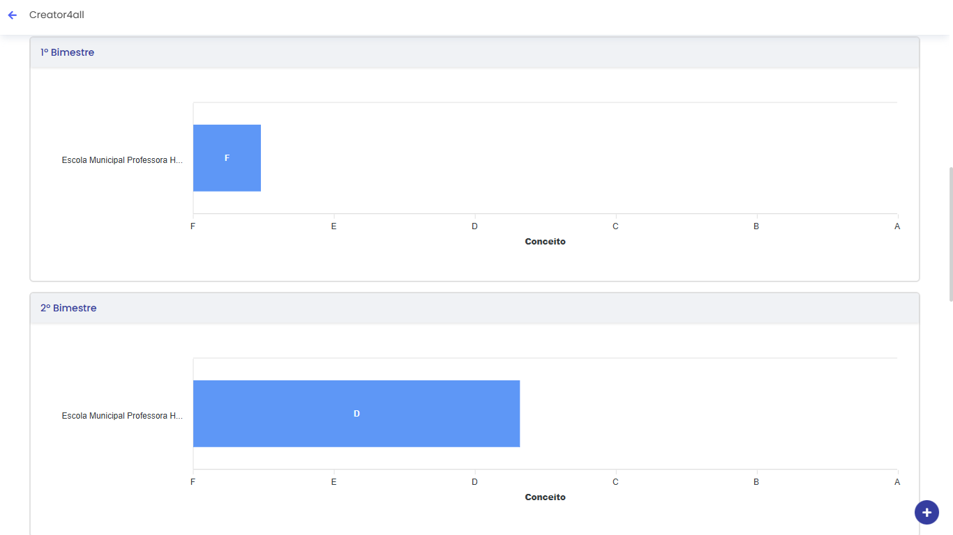This screenshot has height=535, width=953.
Task: Click axis tick F in the second chart
Action: (x=193, y=482)
